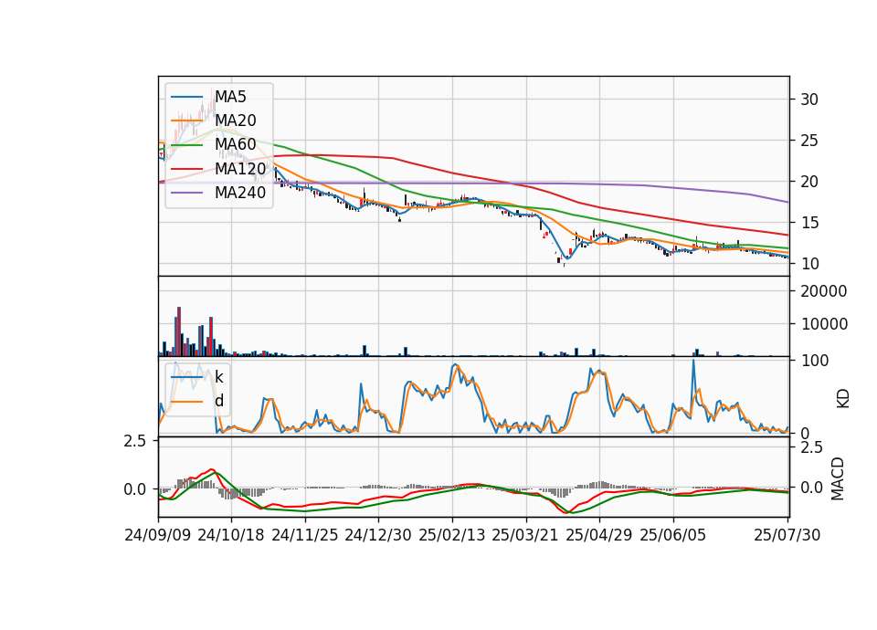This screenshot has width=877, height=630.
Task: Click the 25/04/29 date axis label
Action: coord(599,535)
